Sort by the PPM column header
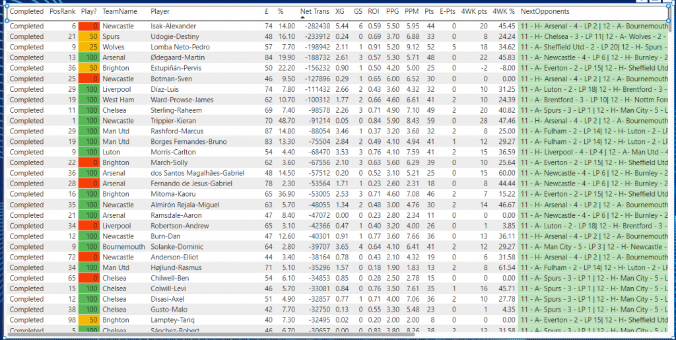The width and height of the screenshot is (676, 340). (x=412, y=12)
